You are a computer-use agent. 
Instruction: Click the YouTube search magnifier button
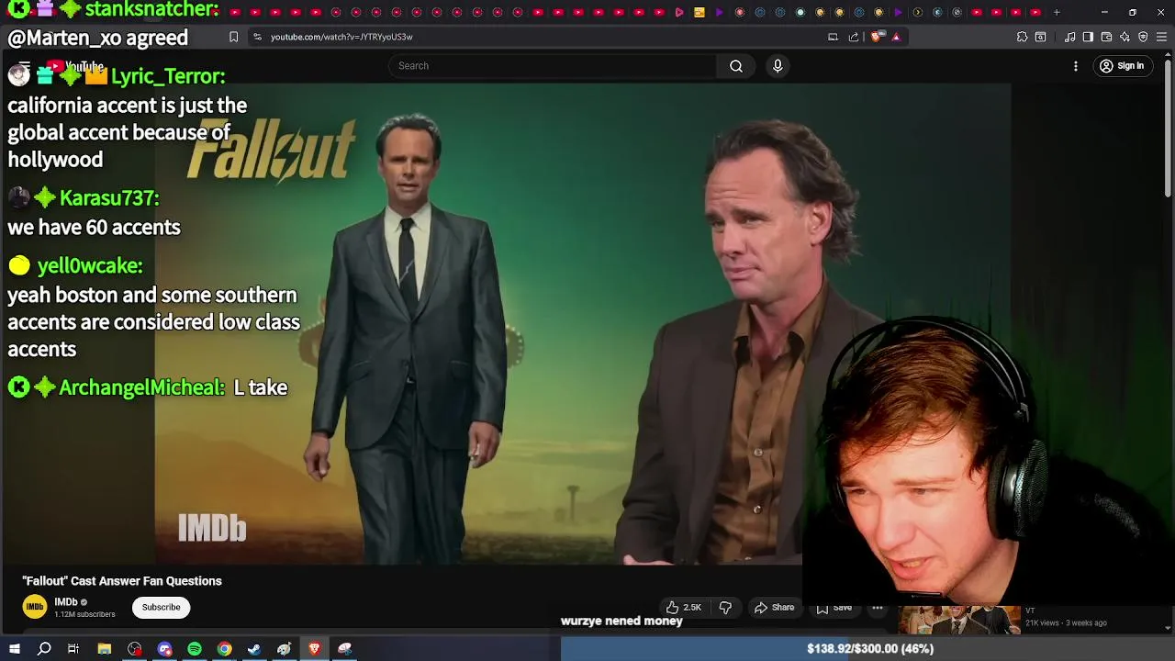point(736,66)
